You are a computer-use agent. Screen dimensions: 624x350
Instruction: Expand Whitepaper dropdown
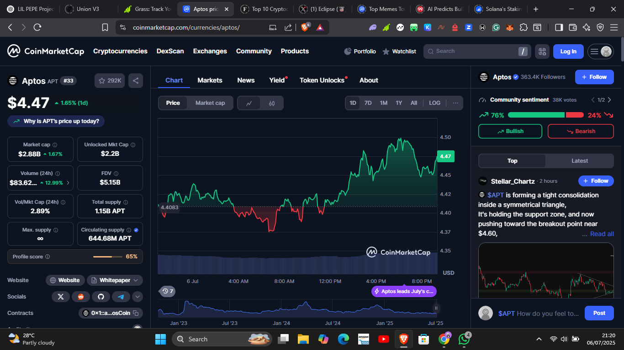[x=115, y=280]
